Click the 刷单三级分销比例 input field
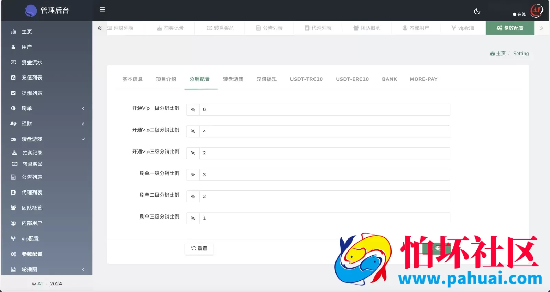This screenshot has width=550, height=292. [324, 218]
